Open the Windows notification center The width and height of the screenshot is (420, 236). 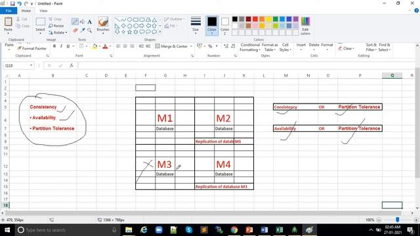[410, 230]
